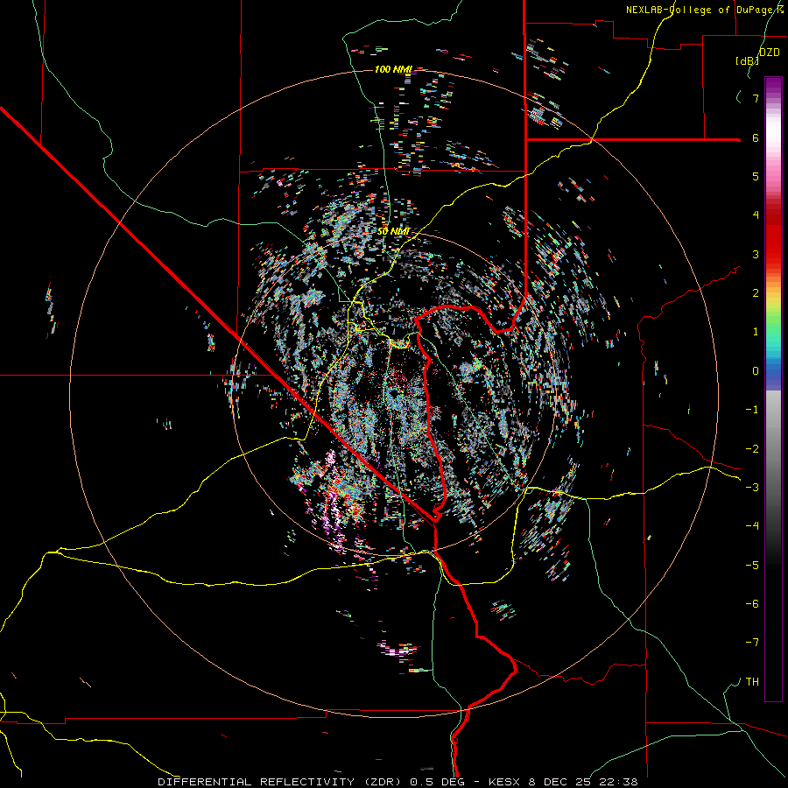Image resolution: width=788 pixels, height=788 pixels.
Task: Click the -4 value on color scale
Action: [752, 526]
